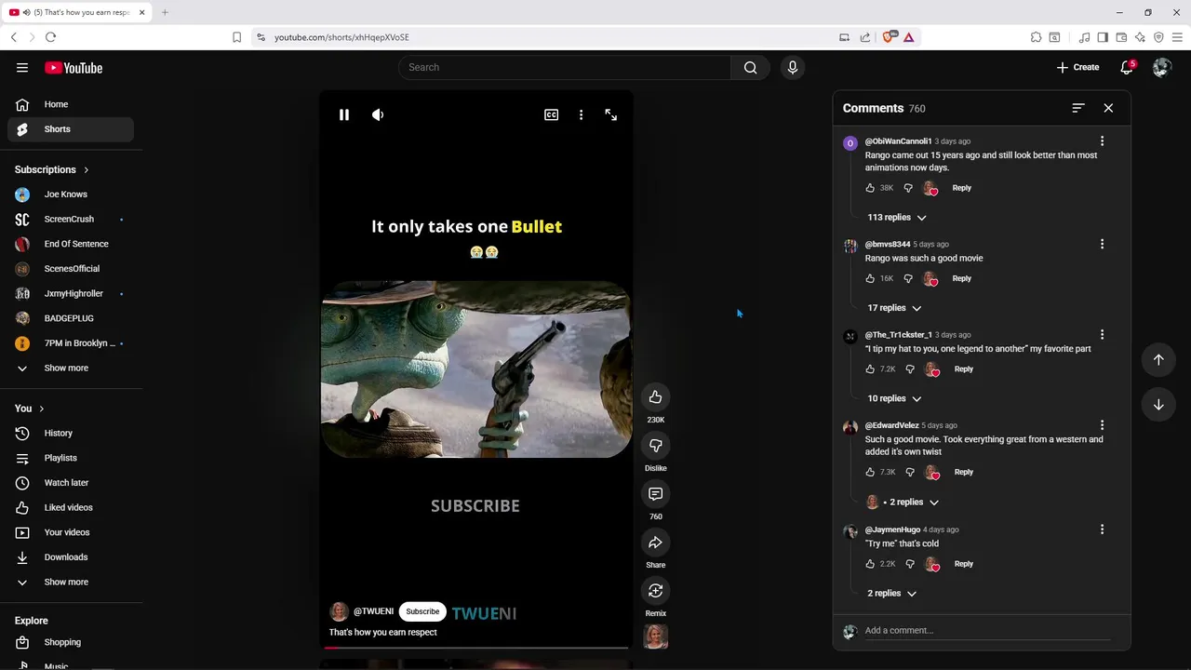Open the comments sort options
Screen dimensions: 1191x670
tap(1078, 108)
